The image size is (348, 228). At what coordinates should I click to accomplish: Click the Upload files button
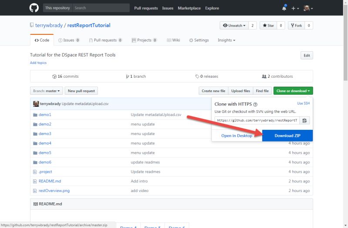(x=241, y=91)
